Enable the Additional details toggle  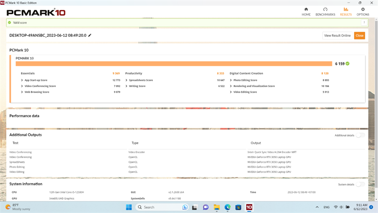361,135
